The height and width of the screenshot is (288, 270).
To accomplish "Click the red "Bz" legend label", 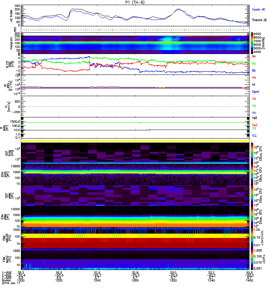I will [x=254, y=57].
